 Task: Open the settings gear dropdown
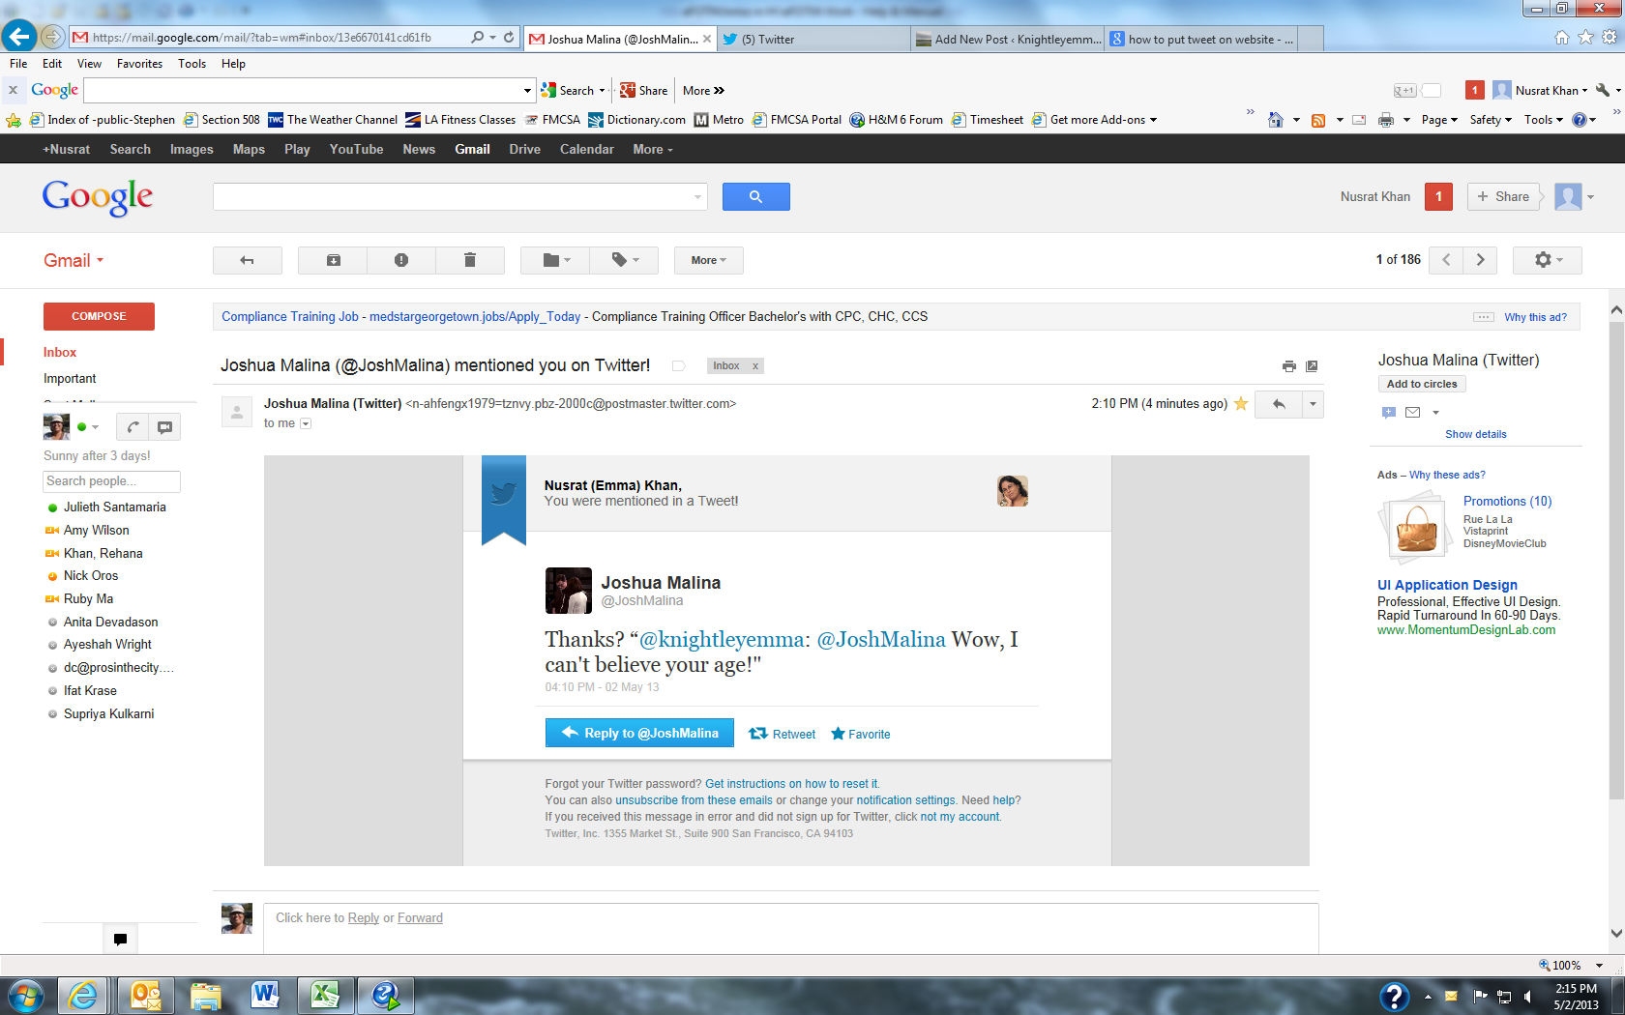click(1547, 260)
